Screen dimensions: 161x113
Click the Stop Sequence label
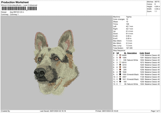(119, 50)
